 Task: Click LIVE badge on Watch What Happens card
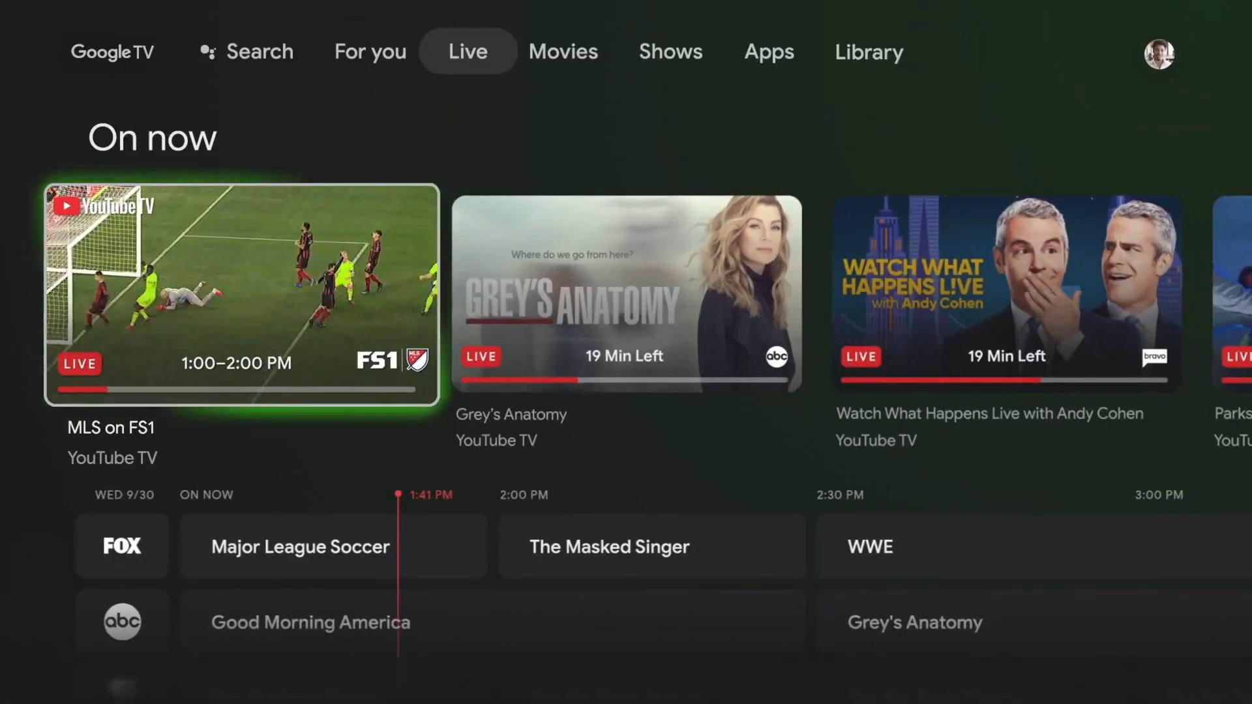861,357
